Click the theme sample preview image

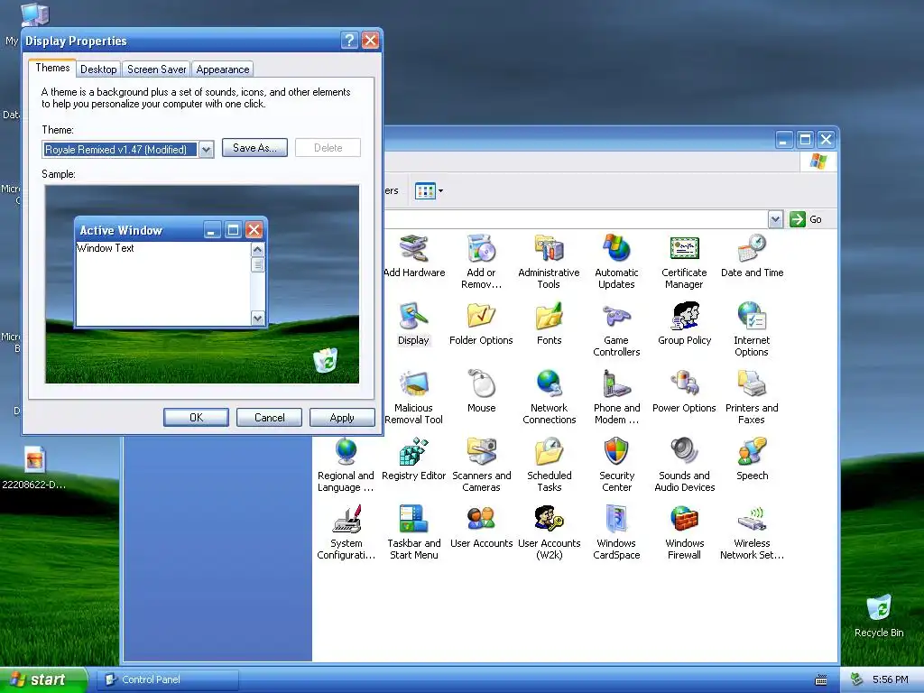[x=201, y=284]
